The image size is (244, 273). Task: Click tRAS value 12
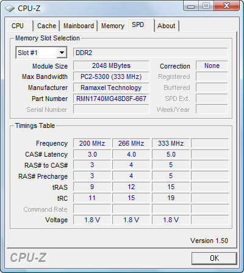point(131,187)
